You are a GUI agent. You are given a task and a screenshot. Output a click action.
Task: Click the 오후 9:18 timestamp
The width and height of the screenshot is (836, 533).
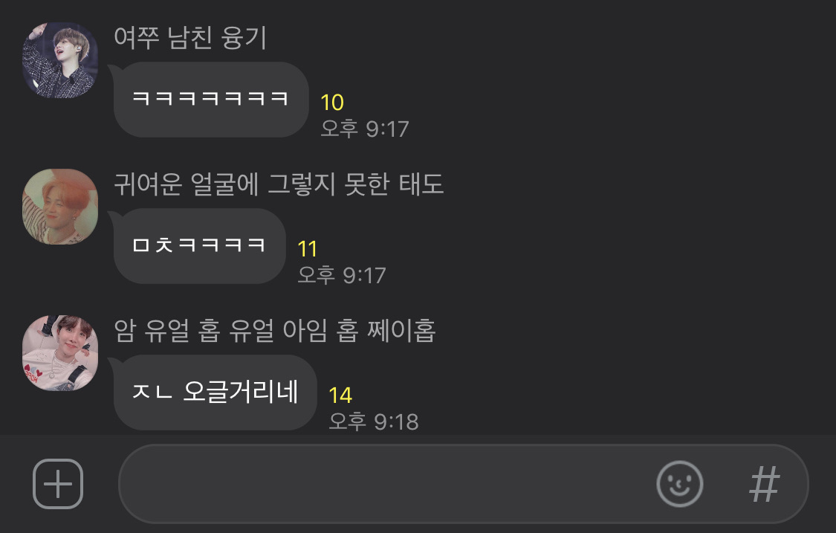[374, 421]
